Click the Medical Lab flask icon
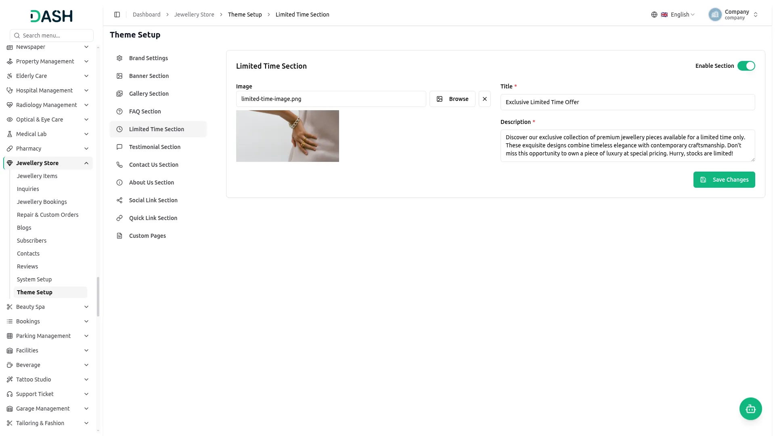The image size is (775, 436). coord(10,134)
